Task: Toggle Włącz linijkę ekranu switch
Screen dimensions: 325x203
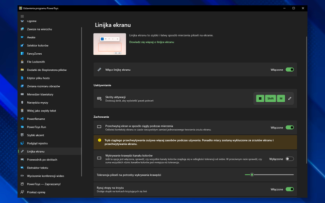Action: [290, 70]
